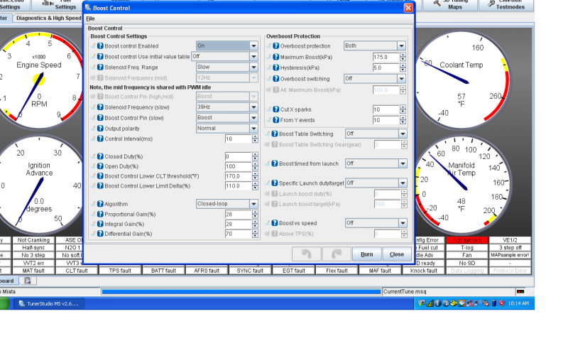Open the File menu in Boost Control

pos(90,18)
